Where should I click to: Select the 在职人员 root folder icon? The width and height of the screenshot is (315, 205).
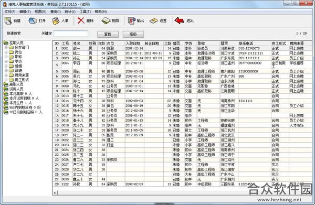pos(6,42)
